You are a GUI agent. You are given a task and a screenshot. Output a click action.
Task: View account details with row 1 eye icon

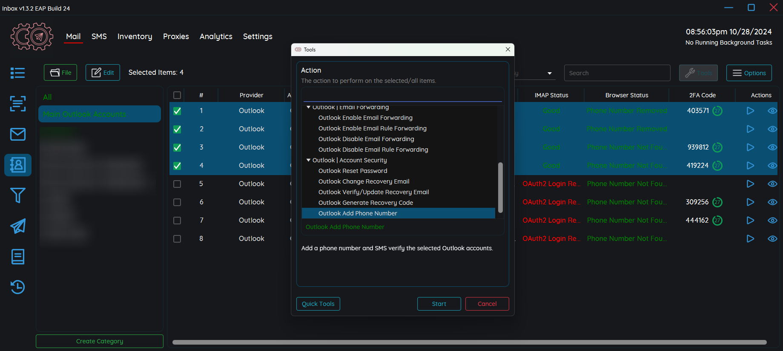772,111
